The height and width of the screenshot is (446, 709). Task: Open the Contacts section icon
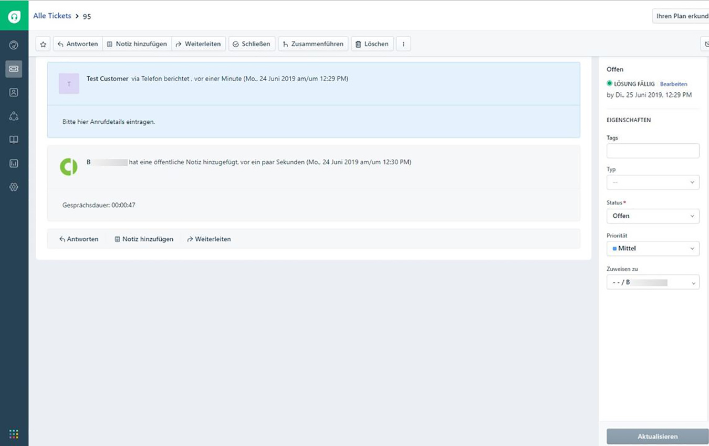(x=14, y=92)
